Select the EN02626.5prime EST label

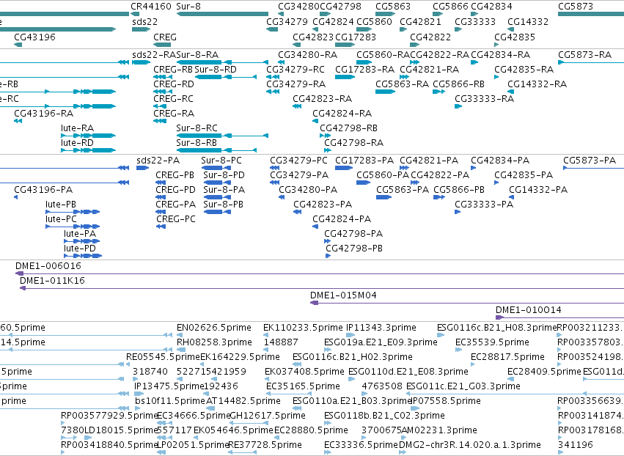pos(214,328)
